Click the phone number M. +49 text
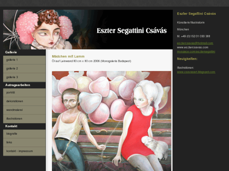Screen dimensions: 229x171 click(x=193, y=36)
